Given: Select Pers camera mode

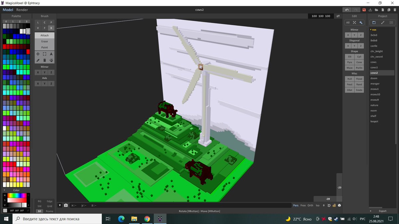Looking at the screenshot, I should coord(296,205).
